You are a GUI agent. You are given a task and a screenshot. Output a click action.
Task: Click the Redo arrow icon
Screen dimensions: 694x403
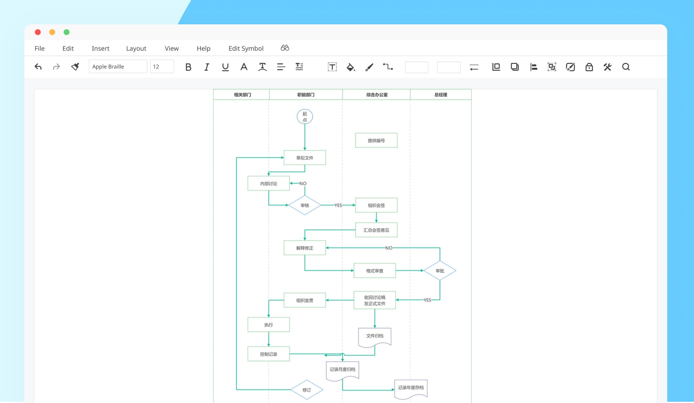click(x=56, y=67)
